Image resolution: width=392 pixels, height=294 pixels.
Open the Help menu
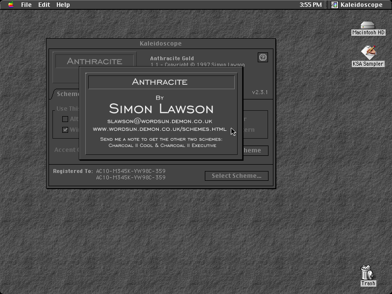(63, 5)
